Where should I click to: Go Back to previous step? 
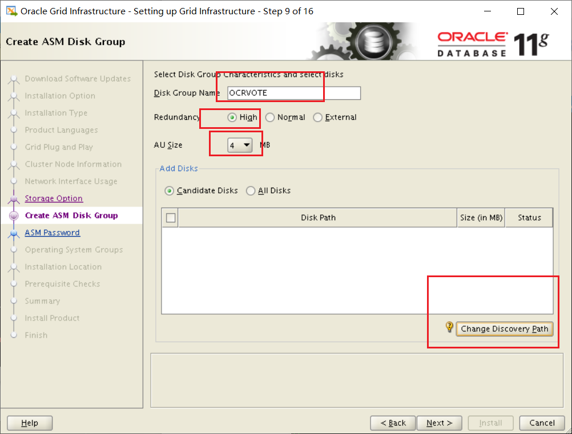pyautogui.click(x=393, y=423)
